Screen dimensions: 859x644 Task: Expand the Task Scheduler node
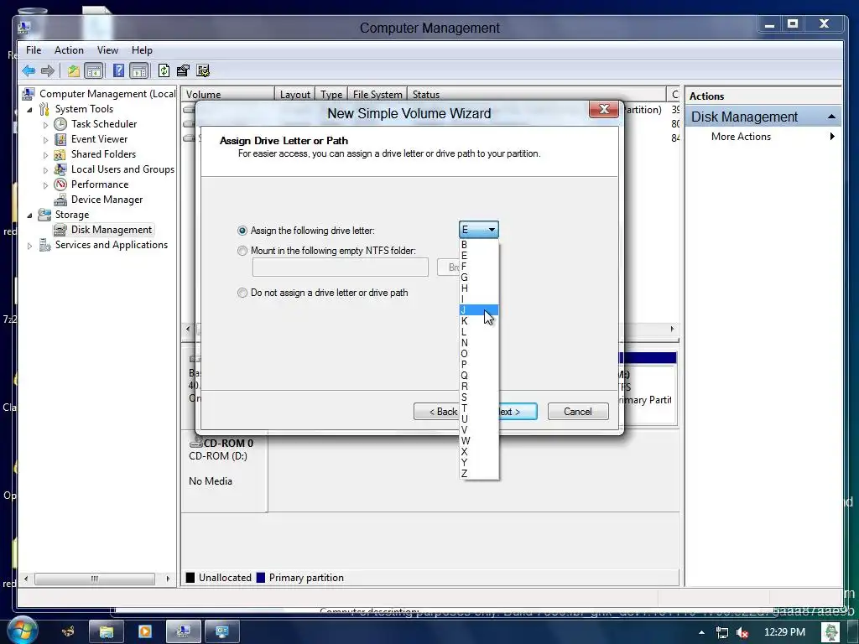pyautogui.click(x=45, y=125)
